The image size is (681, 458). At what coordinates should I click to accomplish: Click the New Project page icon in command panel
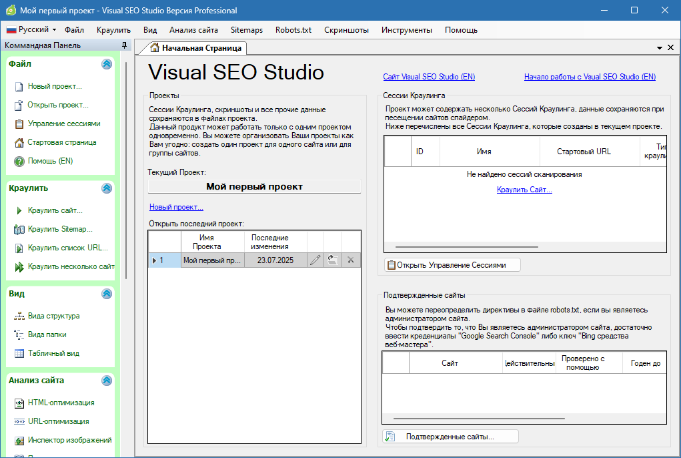tap(19, 87)
